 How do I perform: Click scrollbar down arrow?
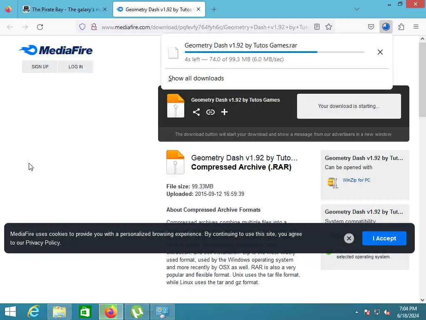tap(423, 300)
